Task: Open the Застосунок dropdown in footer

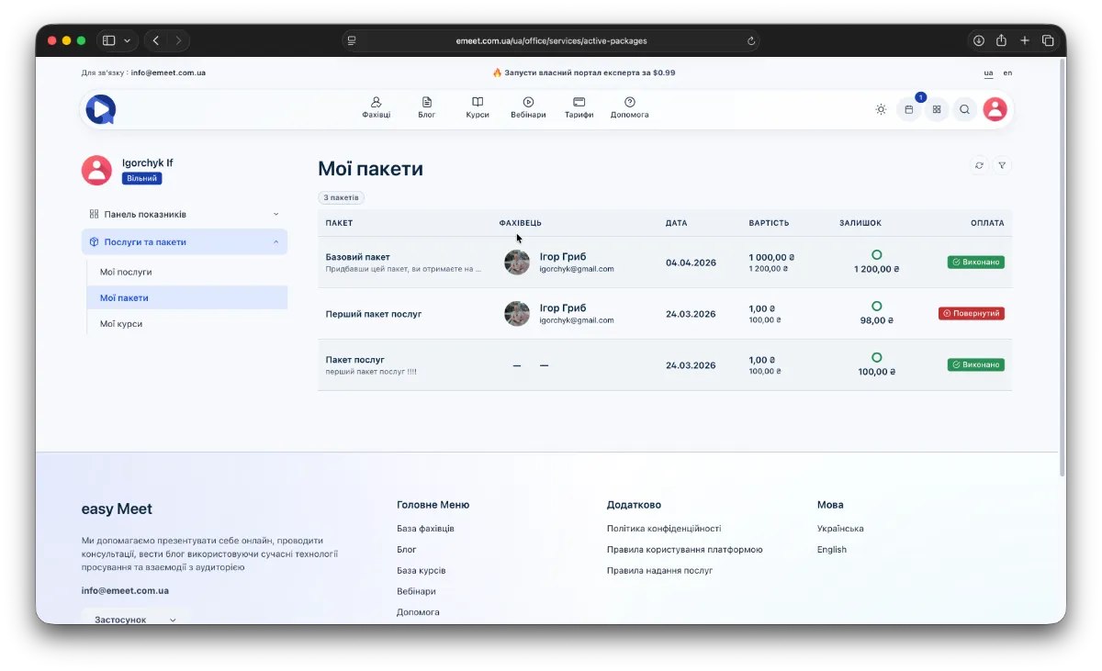Action: tap(135, 620)
